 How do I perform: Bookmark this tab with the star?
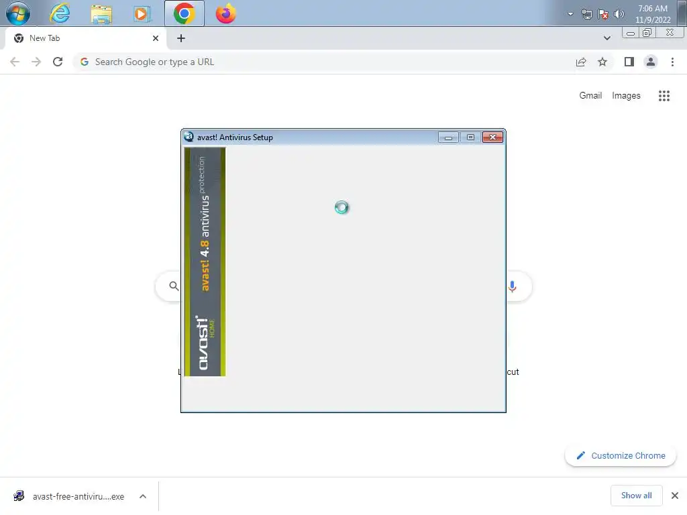click(602, 62)
